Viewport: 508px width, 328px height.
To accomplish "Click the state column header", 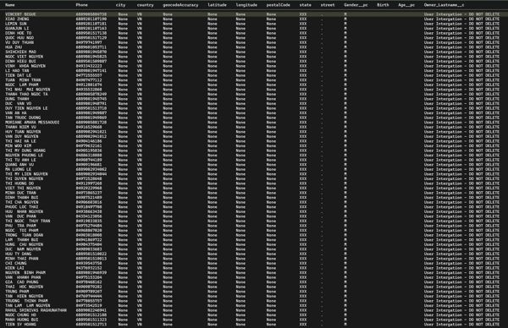I will pos(305,5).
